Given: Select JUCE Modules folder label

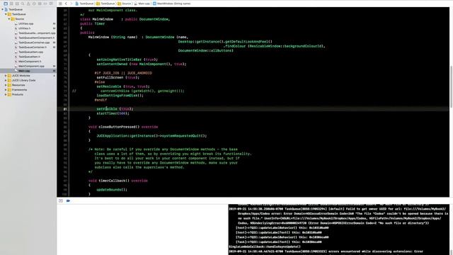Looking at the screenshot, I should click(21, 76).
